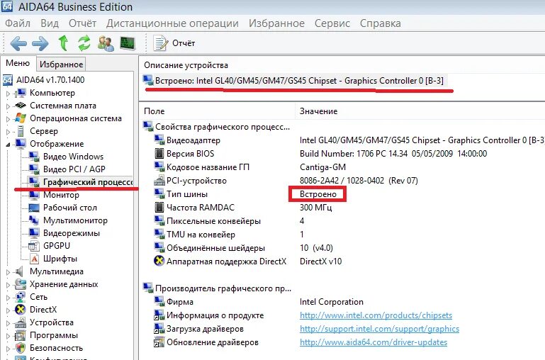Image resolution: width=545 pixels, height=360 pixels.
Task: Open the users management toolbar icon
Action: click(x=106, y=43)
